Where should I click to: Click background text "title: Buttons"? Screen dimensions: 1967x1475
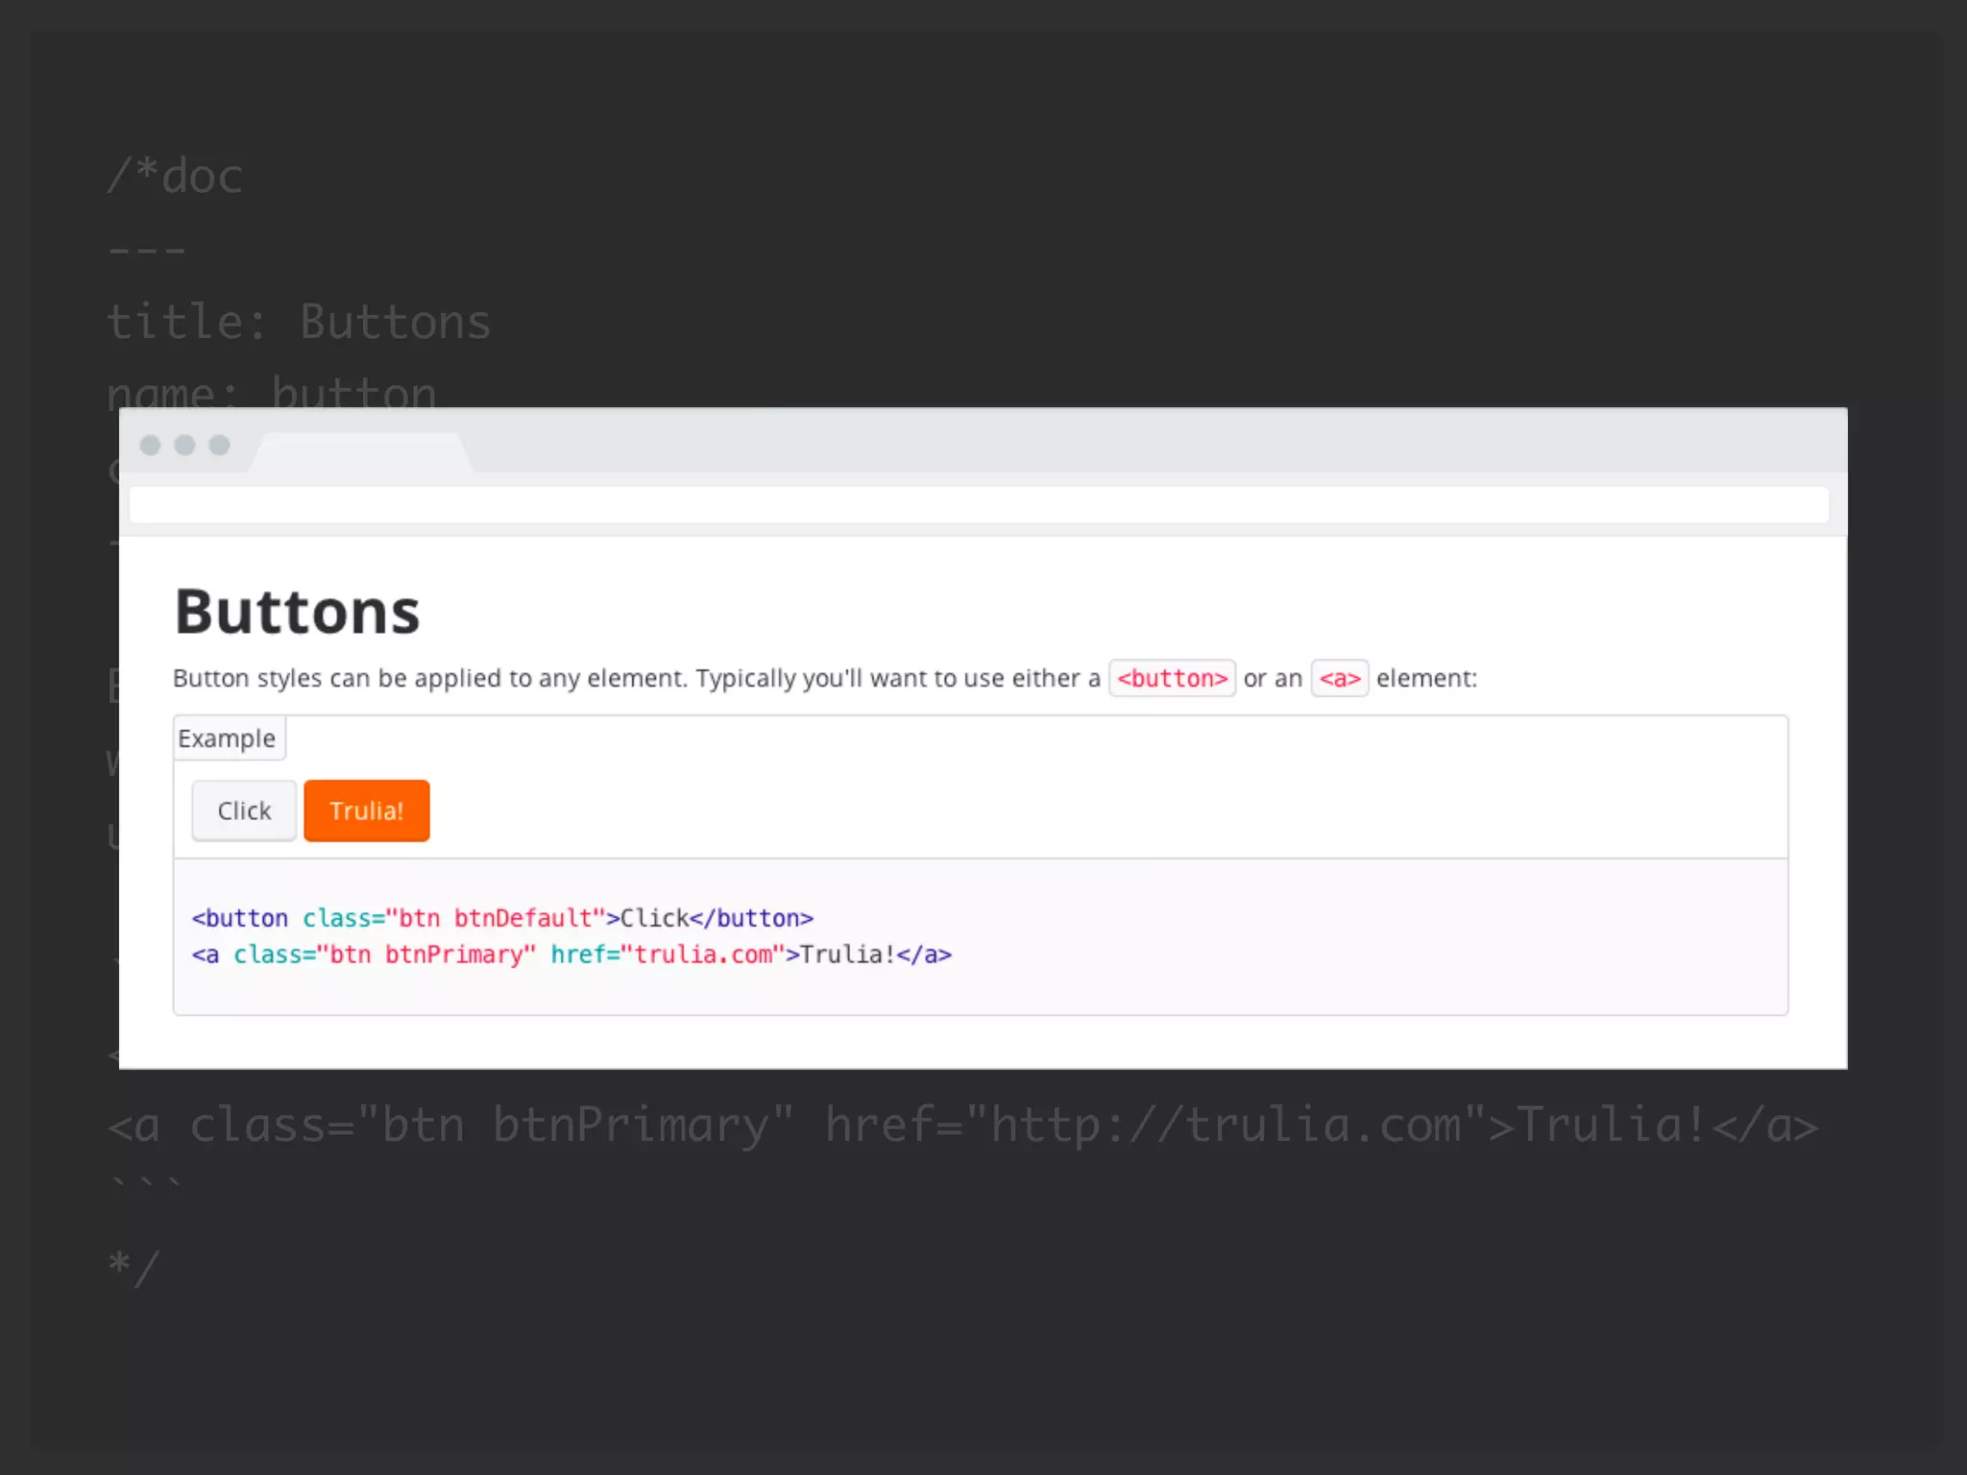299,322
